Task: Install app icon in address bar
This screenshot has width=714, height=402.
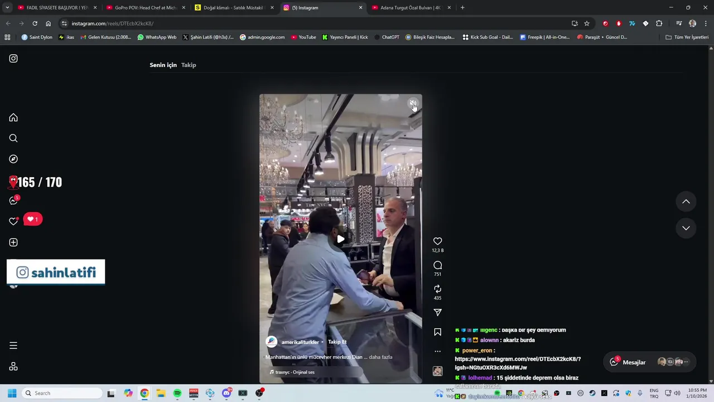Action: 575,23
